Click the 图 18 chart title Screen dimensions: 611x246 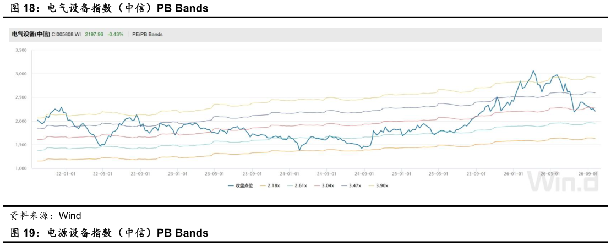click(109, 8)
